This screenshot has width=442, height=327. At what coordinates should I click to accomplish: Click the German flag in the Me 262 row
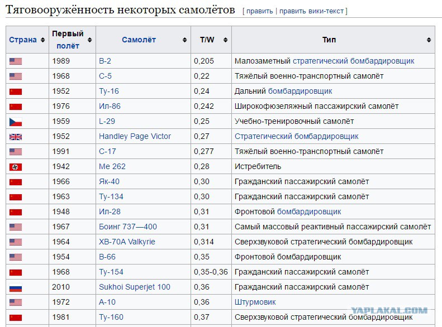pyautogui.click(x=16, y=167)
